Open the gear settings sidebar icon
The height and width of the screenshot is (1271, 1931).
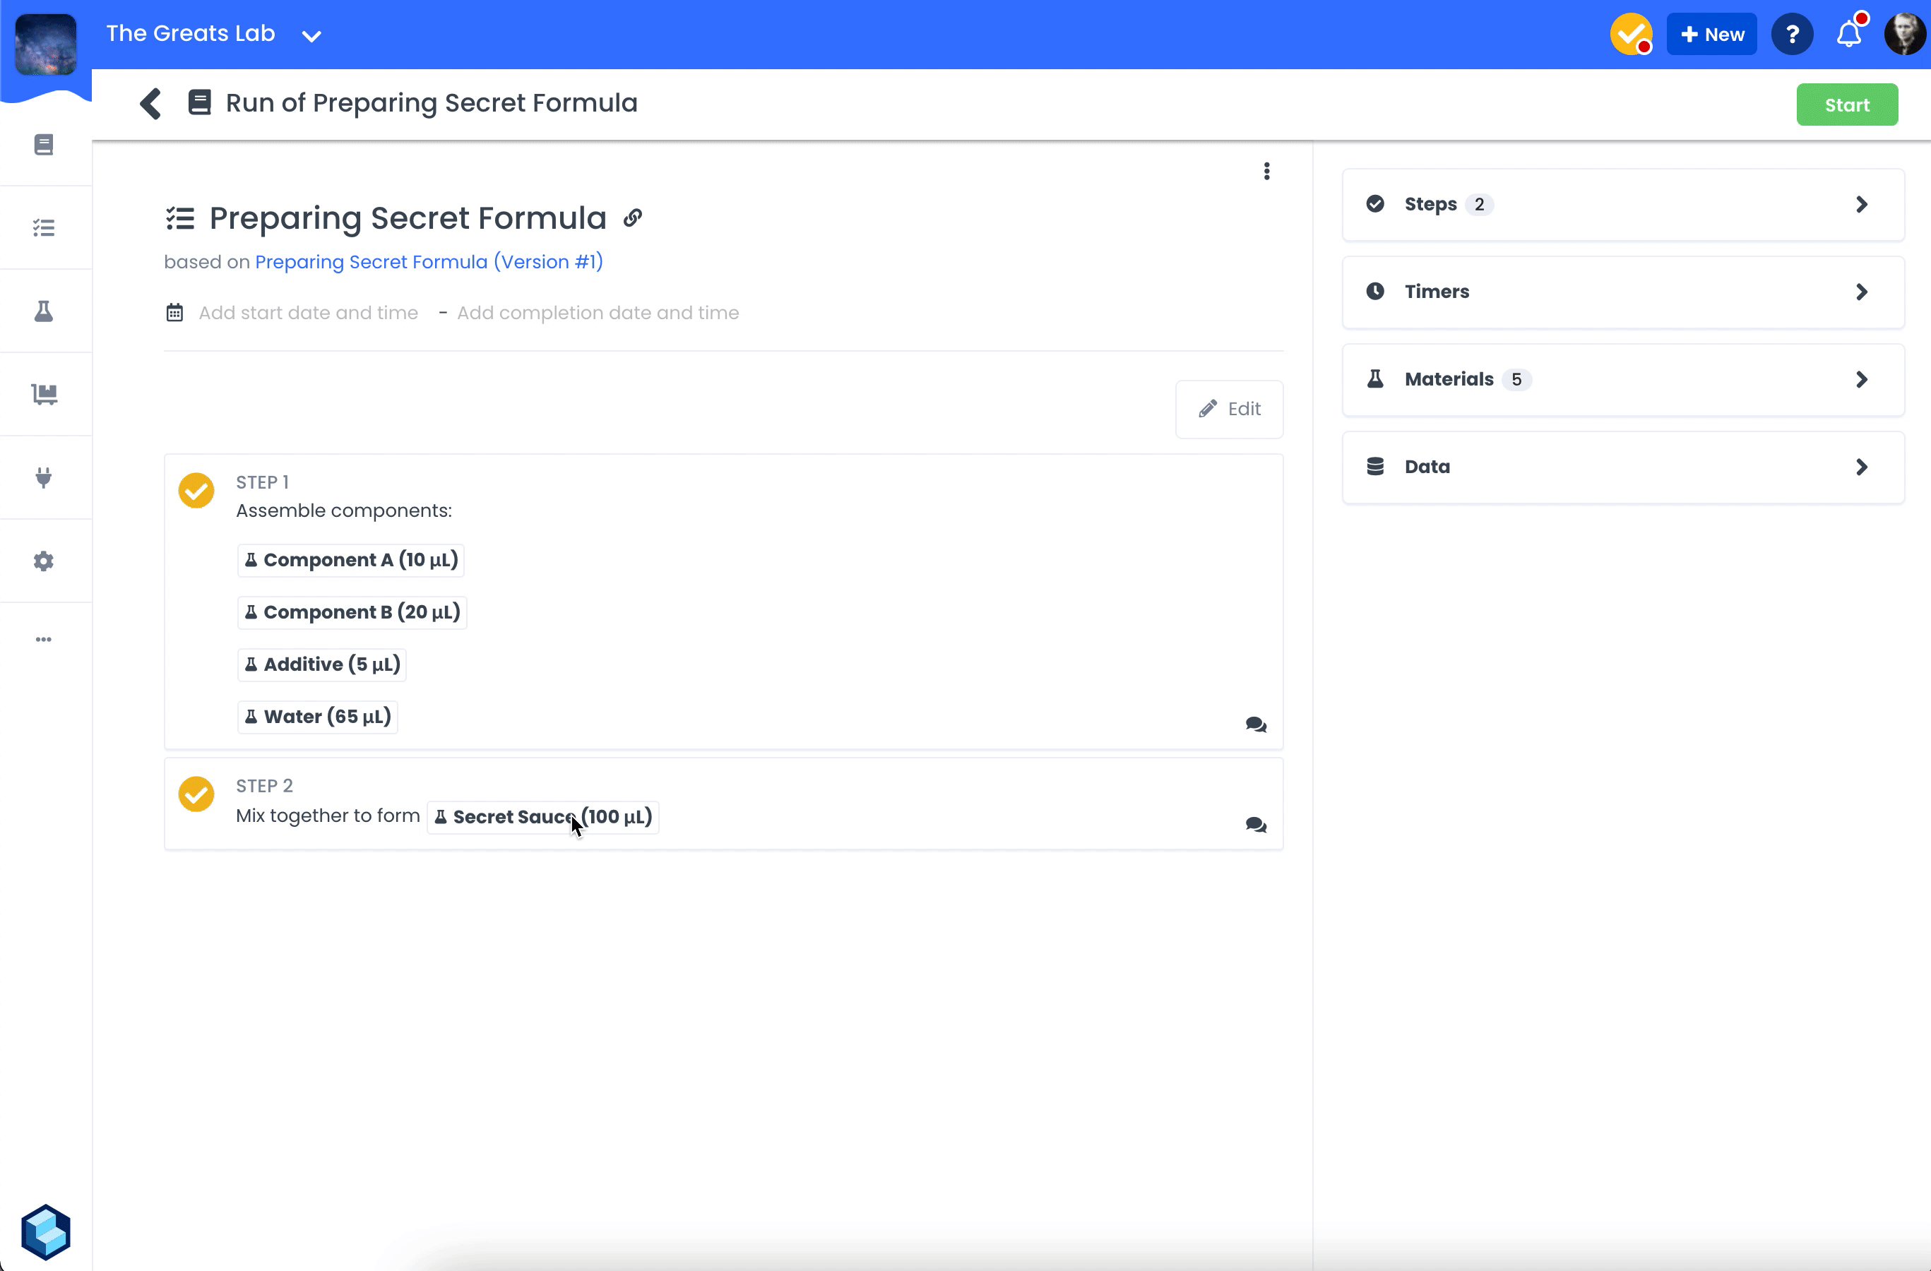44,561
